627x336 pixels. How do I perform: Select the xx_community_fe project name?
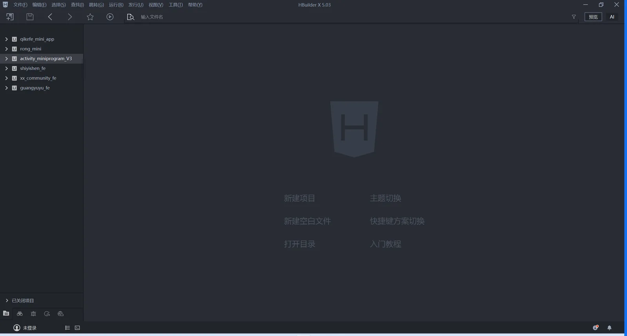tap(38, 78)
